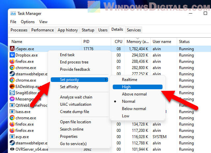Select Open file location
The height and width of the screenshot is (153, 211).
(79, 122)
